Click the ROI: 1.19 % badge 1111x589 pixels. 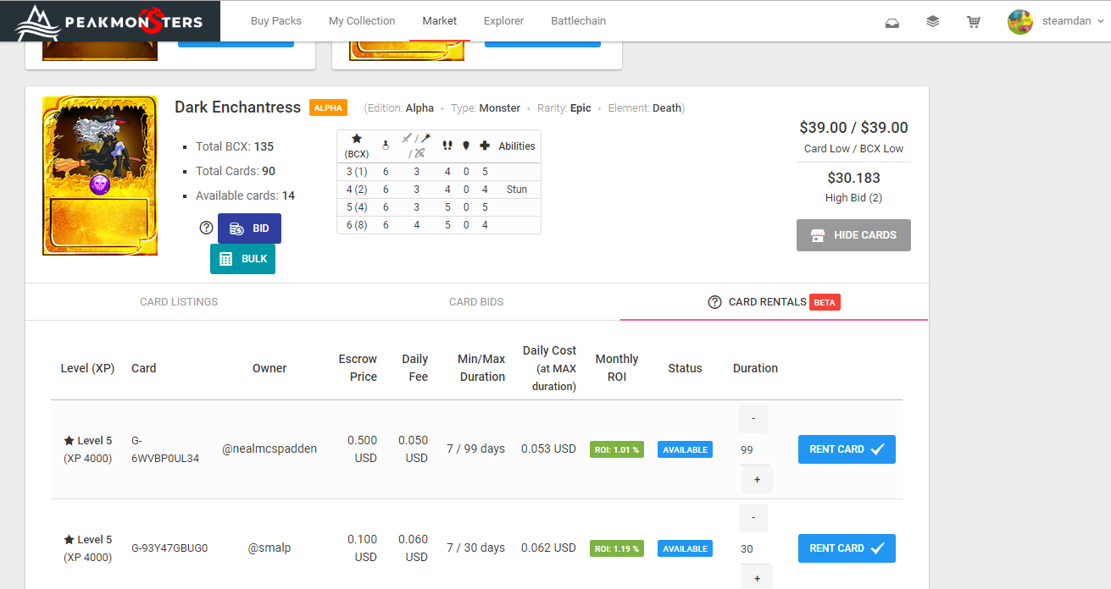pos(617,548)
